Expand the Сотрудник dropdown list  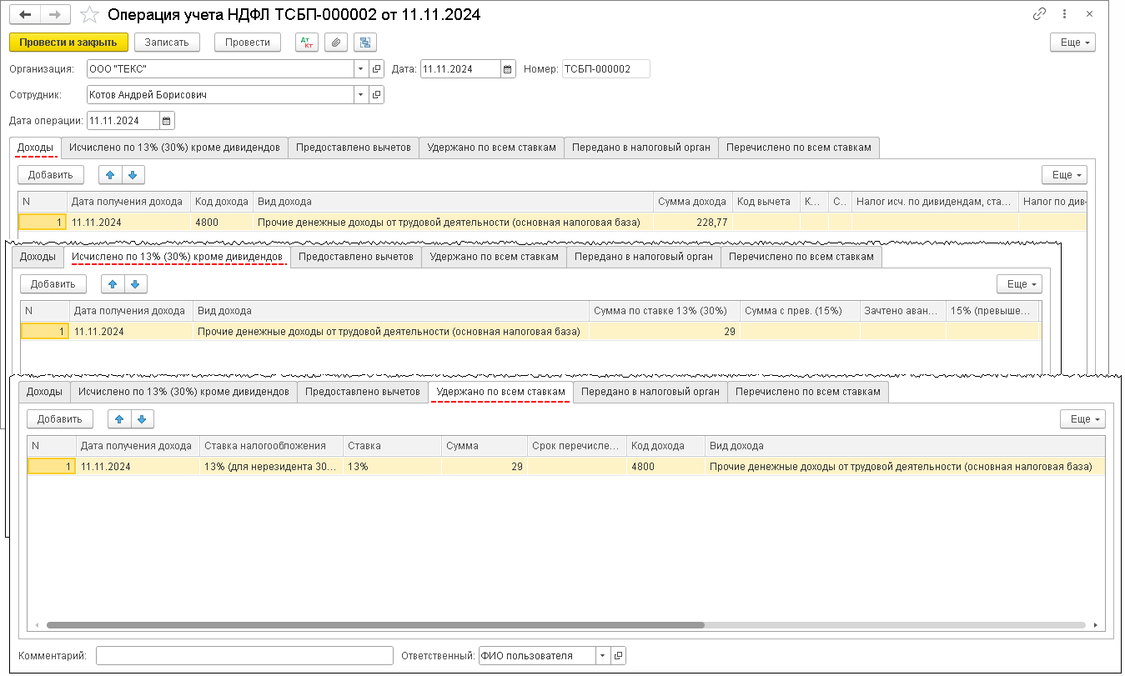[x=361, y=95]
